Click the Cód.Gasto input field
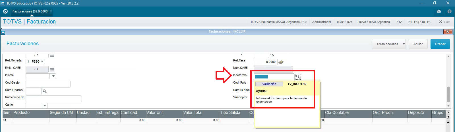The width and height of the screenshot is (455, 132). [x=48, y=84]
